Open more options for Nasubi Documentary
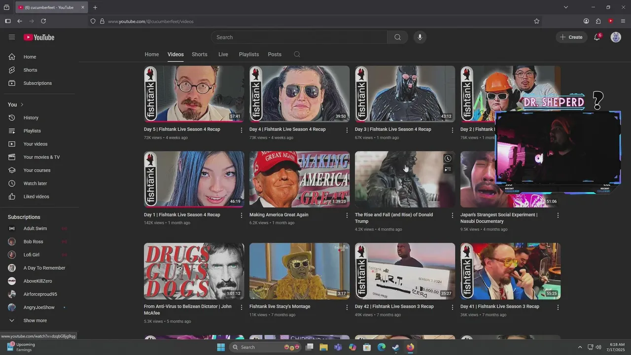Viewport: 631px width, 355px height. pyautogui.click(x=558, y=215)
